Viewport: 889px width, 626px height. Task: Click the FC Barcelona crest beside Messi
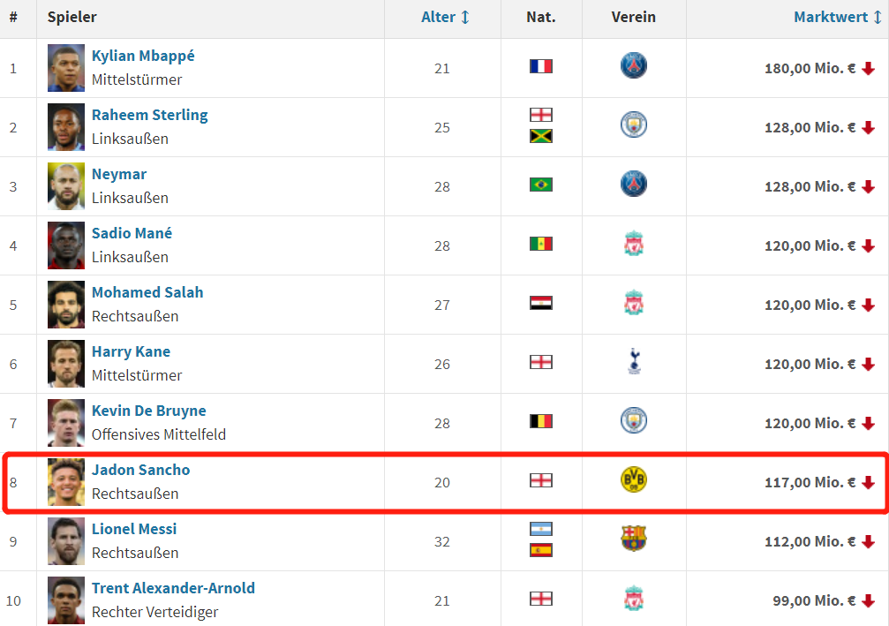click(633, 539)
